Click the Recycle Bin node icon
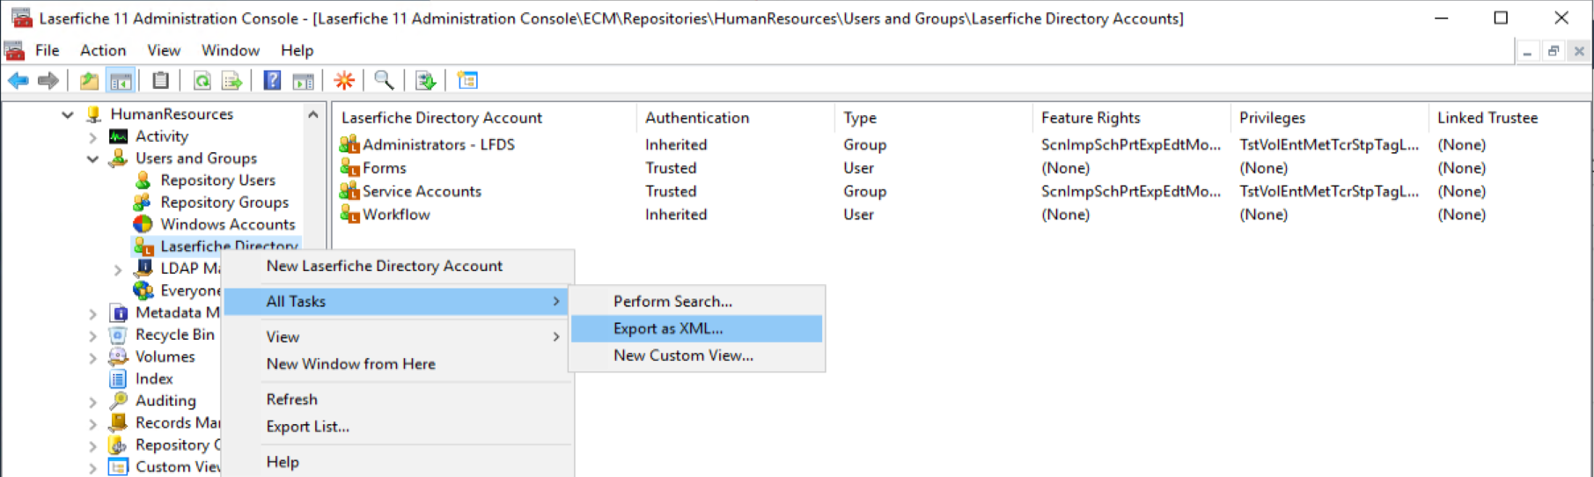This screenshot has height=477, width=1594. (118, 334)
